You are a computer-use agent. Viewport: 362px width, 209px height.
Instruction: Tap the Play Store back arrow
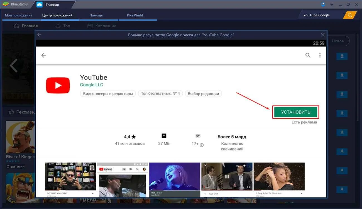coord(43,55)
